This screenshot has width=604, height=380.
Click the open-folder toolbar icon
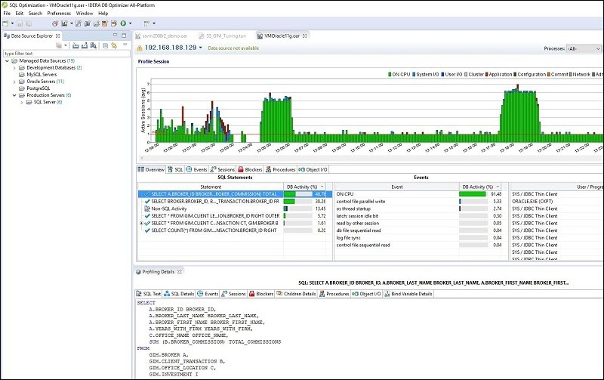[97, 23]
